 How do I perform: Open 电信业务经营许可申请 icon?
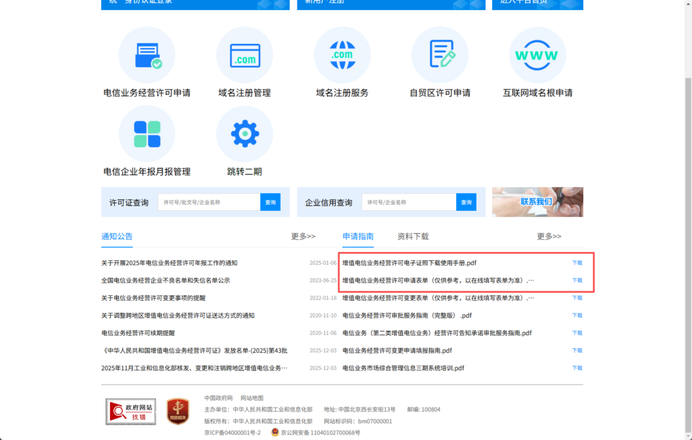(147, 55)
